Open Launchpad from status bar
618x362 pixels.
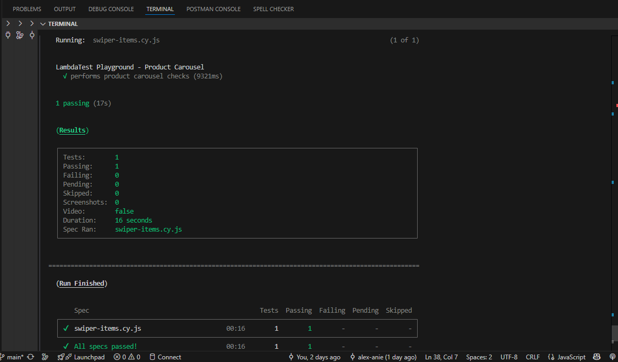pyautogui.click(x=89, y=357)
